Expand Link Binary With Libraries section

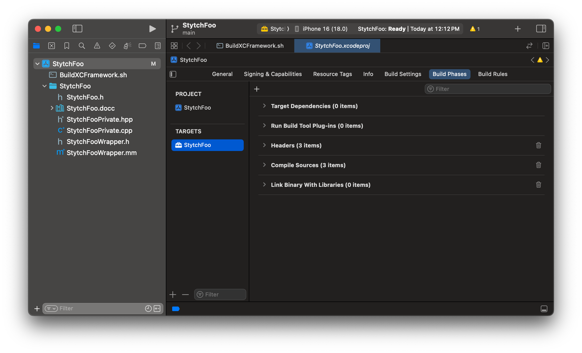[x=264, y=185]
